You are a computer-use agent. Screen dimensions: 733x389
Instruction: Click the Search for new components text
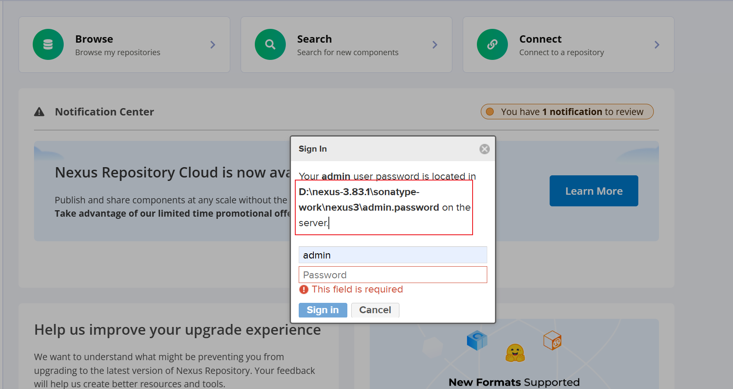click(x=348, y=53)
